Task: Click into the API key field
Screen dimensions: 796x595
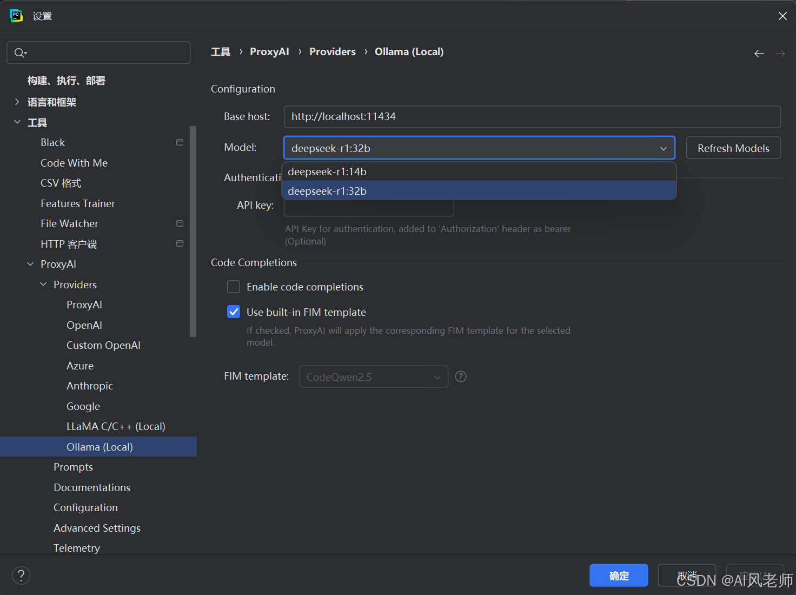Action: click(369, 208)
